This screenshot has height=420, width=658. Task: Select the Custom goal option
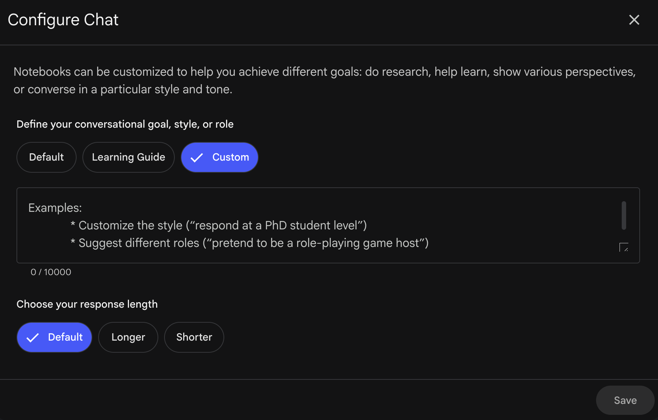219,157
